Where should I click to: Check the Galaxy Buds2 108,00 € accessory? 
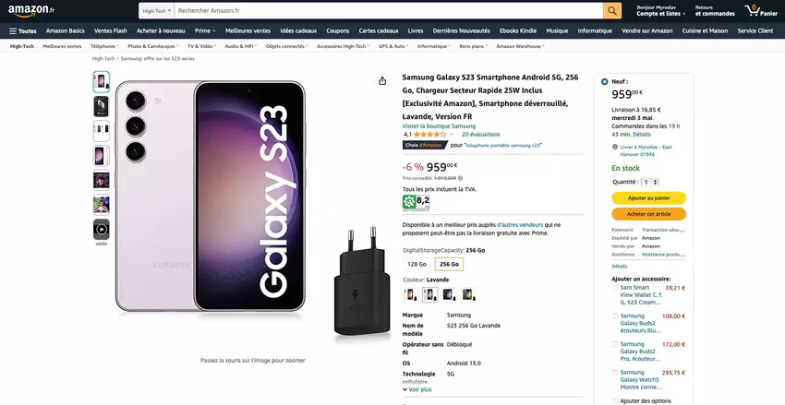(616, 316)
